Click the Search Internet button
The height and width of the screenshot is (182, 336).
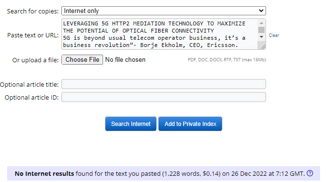(131, 124)
